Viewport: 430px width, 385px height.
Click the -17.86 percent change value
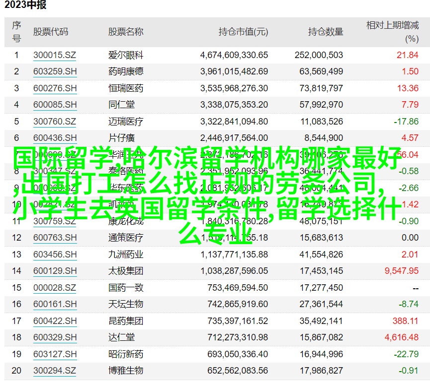click(x=406, y=122)
